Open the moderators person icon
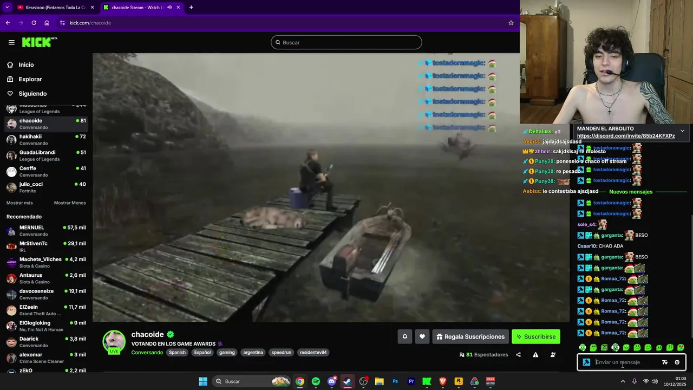 (x=553, y=355)
